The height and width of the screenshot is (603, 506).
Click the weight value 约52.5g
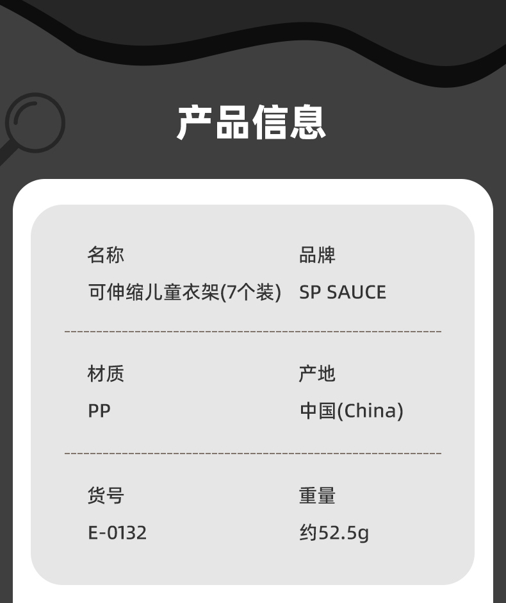(334, 532)
